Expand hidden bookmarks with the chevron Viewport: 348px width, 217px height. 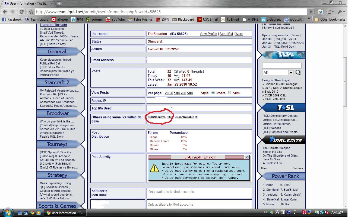(309, 19)
